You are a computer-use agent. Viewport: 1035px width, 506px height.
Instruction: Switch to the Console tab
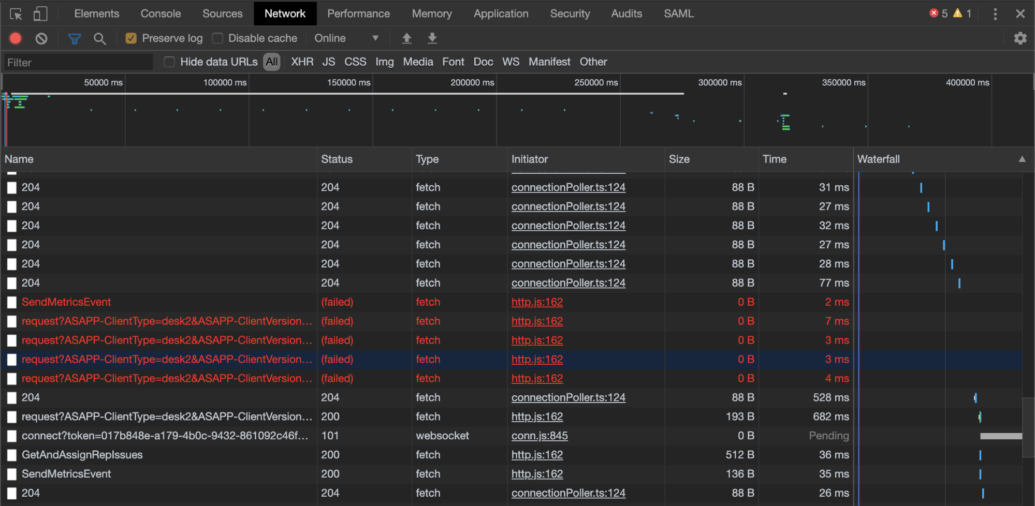pyautogui.click(x=161, y=14)
